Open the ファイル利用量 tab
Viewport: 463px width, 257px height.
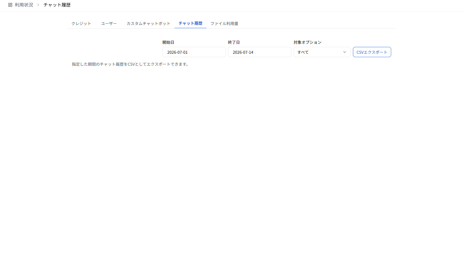click(x=224, y=23)
